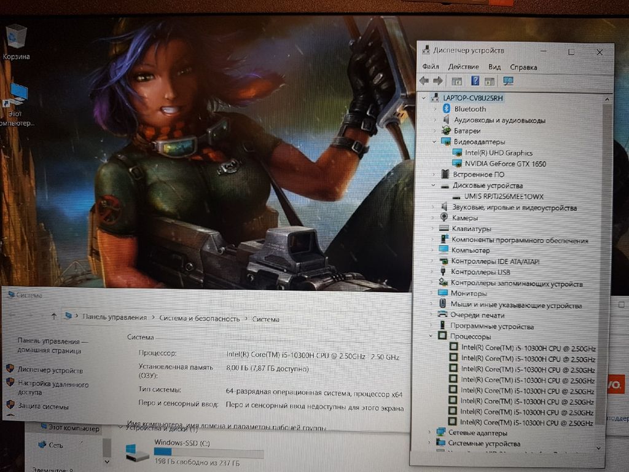The height and width of the screenshot is (472, 629).
Task: Open the Файл menu
Action: pyautogui.click(x=431, y=67)
